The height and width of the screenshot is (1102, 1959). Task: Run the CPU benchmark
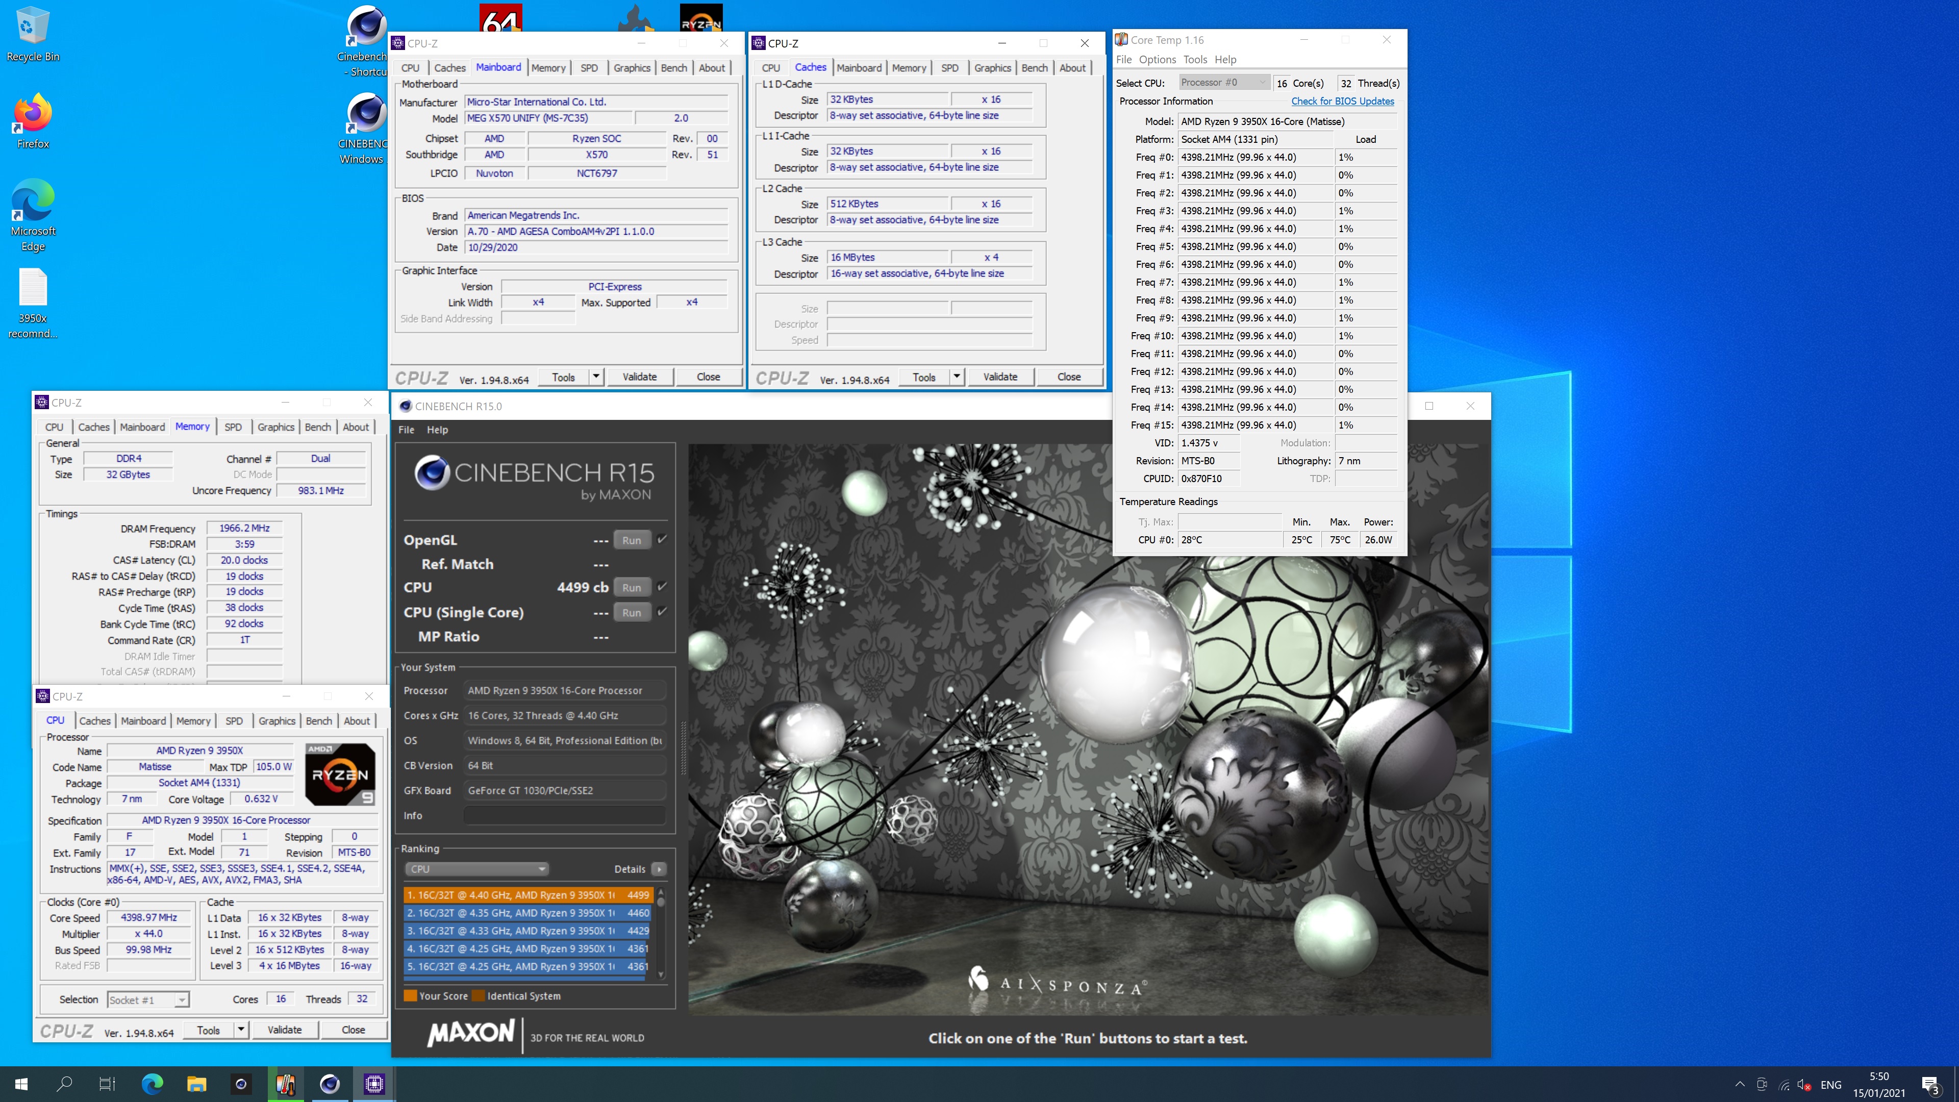(x=631, y=587)
